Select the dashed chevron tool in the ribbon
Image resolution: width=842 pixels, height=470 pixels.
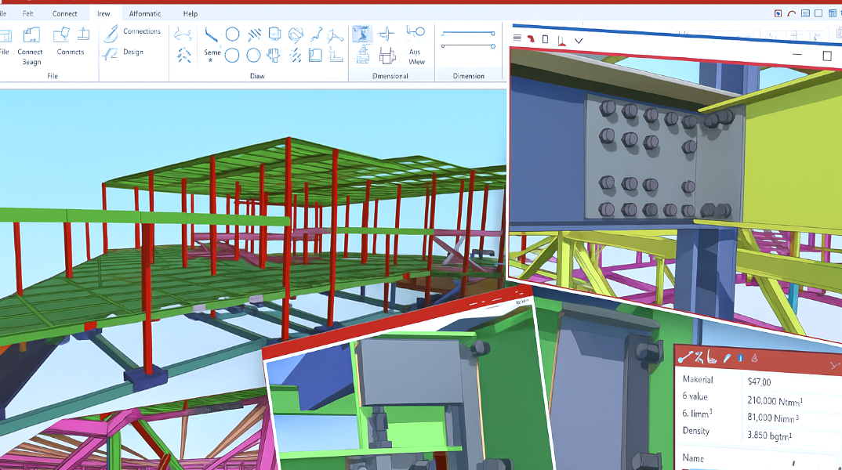coord(183,55)
